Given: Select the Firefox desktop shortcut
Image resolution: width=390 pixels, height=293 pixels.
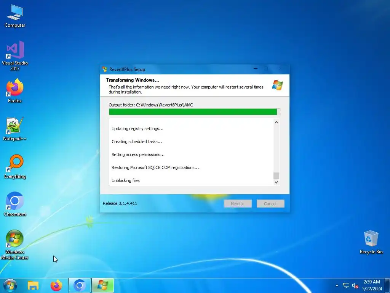Looking at the screenshot, I should [15, 91].
